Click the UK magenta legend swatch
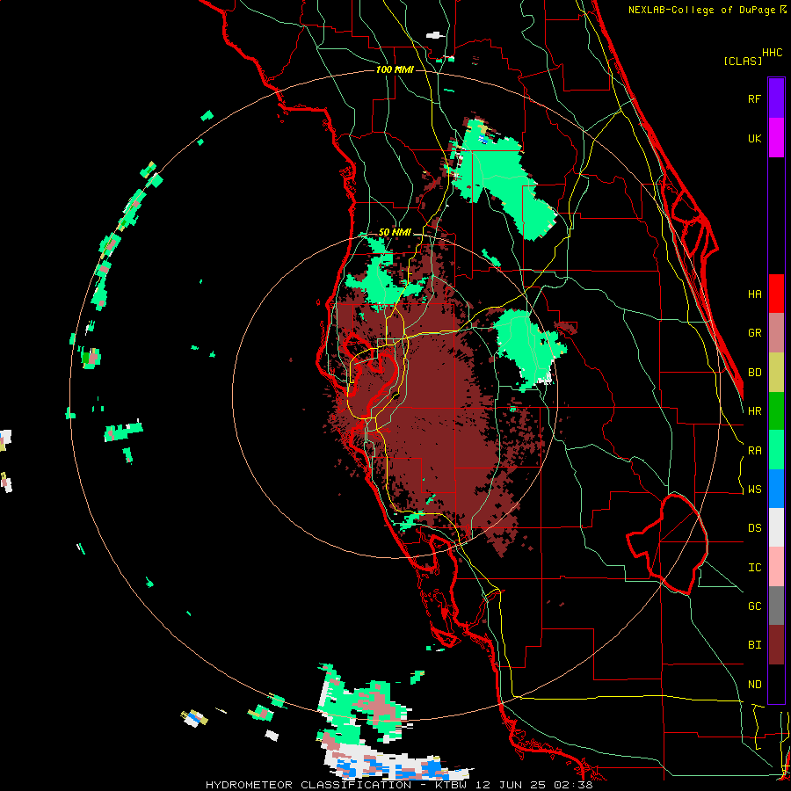 tap(776, 138)
